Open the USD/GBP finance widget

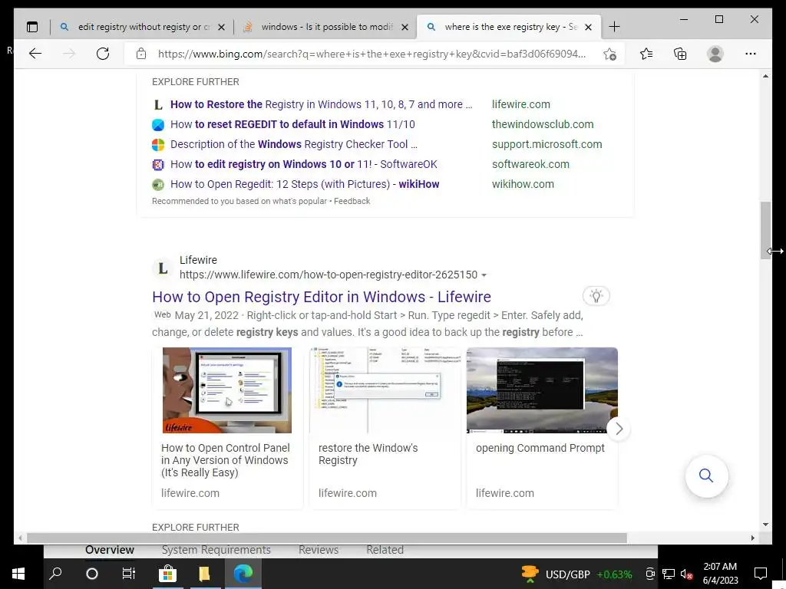tap(577, 574)
